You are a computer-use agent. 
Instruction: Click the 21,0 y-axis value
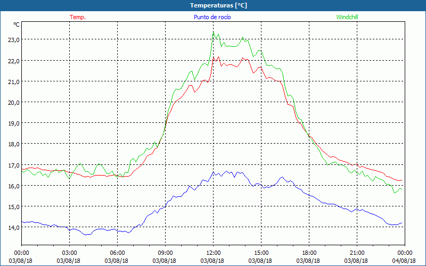coord(14,82)
